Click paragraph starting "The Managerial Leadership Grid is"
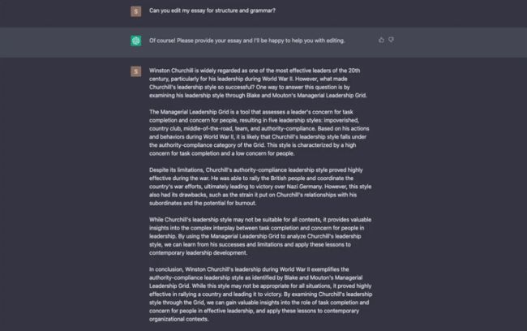Viewport: 527px width, 331px height. (x=259, y=132)
